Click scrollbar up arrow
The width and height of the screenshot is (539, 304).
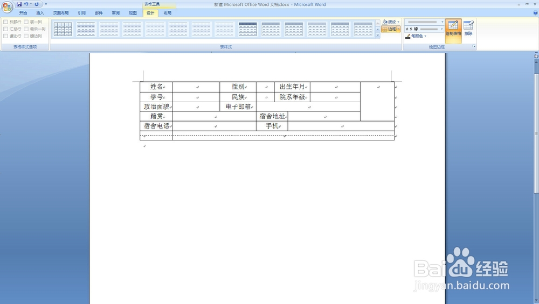tap(536, 61)
